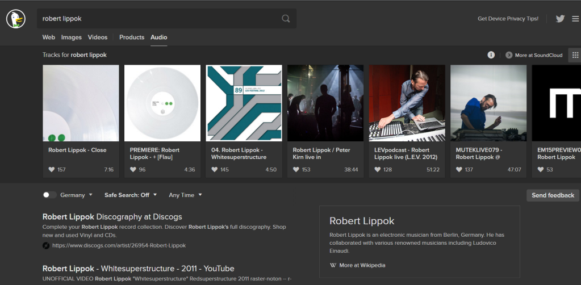Expand the Germany region dropdown

[76, 195]
